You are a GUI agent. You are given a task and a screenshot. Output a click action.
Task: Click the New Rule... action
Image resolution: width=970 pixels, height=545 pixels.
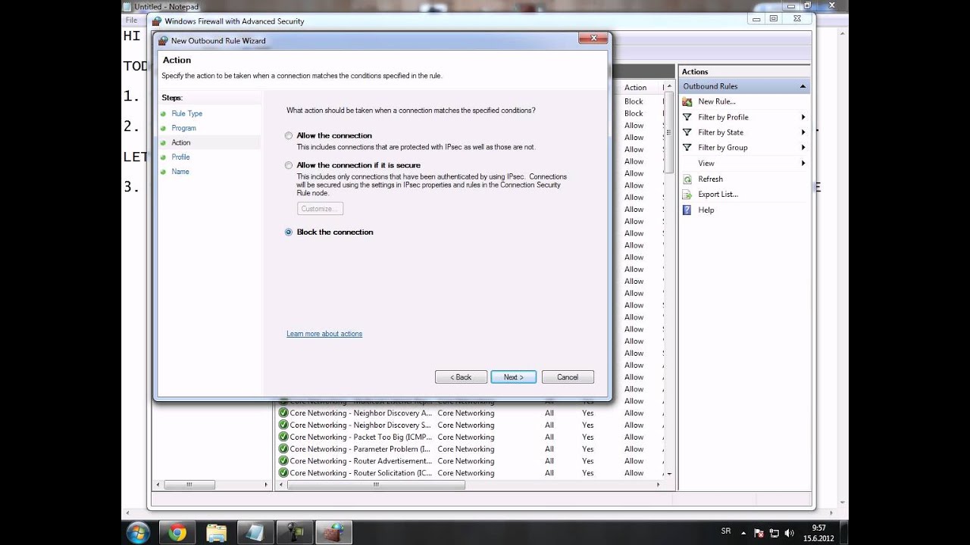(717, 101)
